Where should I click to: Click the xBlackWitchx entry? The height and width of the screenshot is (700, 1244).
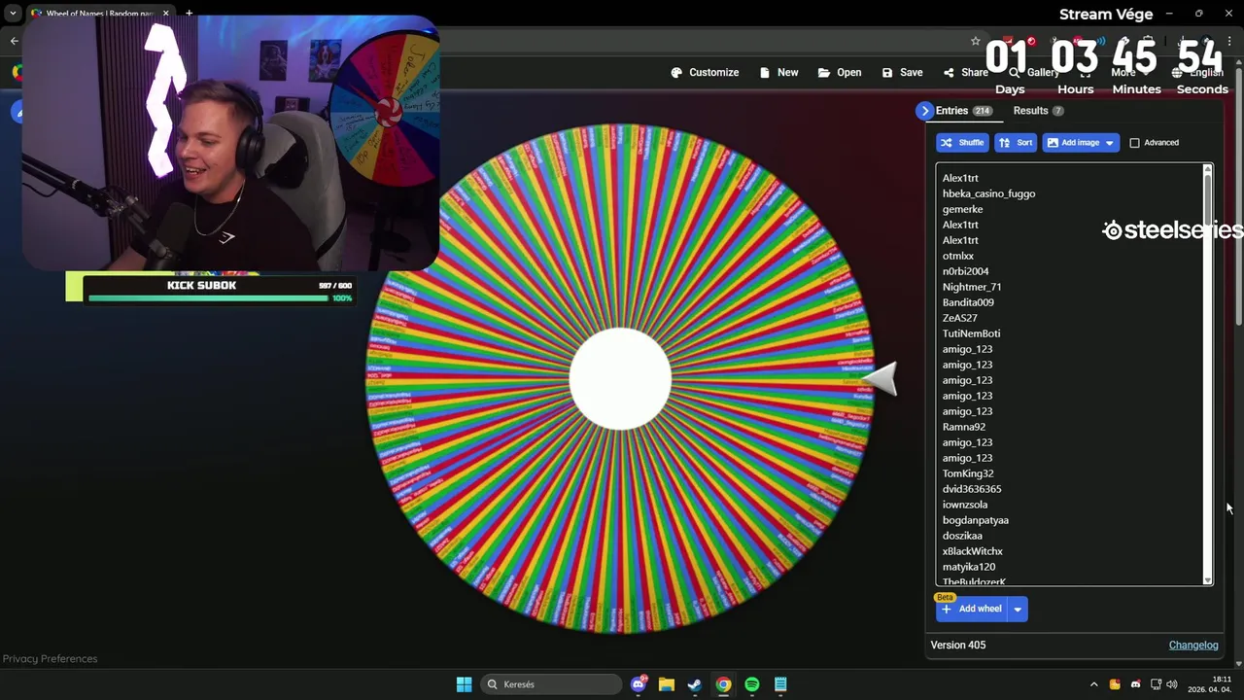(972, 551)
